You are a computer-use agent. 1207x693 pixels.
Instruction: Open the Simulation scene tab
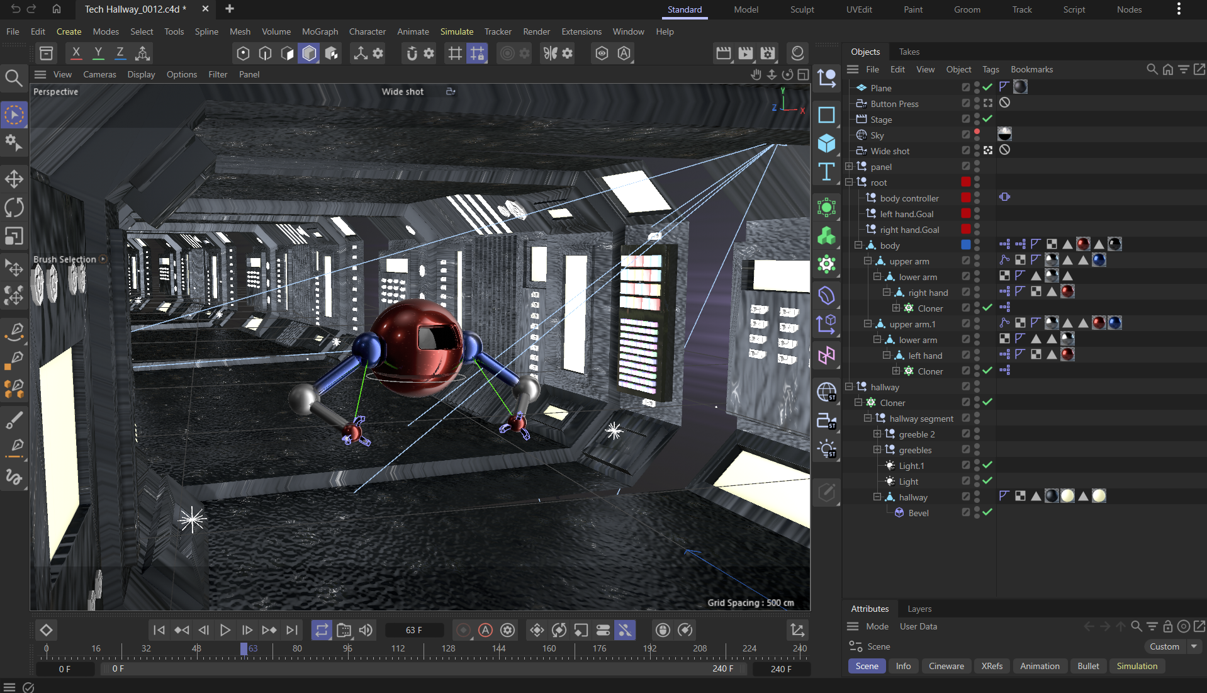pos(1137,666)
